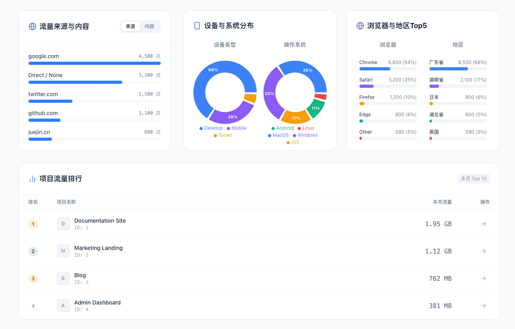Click the arrow icon on Marketing Landing row
This screenshot has width=515, height=329.
tap(483, 251)
